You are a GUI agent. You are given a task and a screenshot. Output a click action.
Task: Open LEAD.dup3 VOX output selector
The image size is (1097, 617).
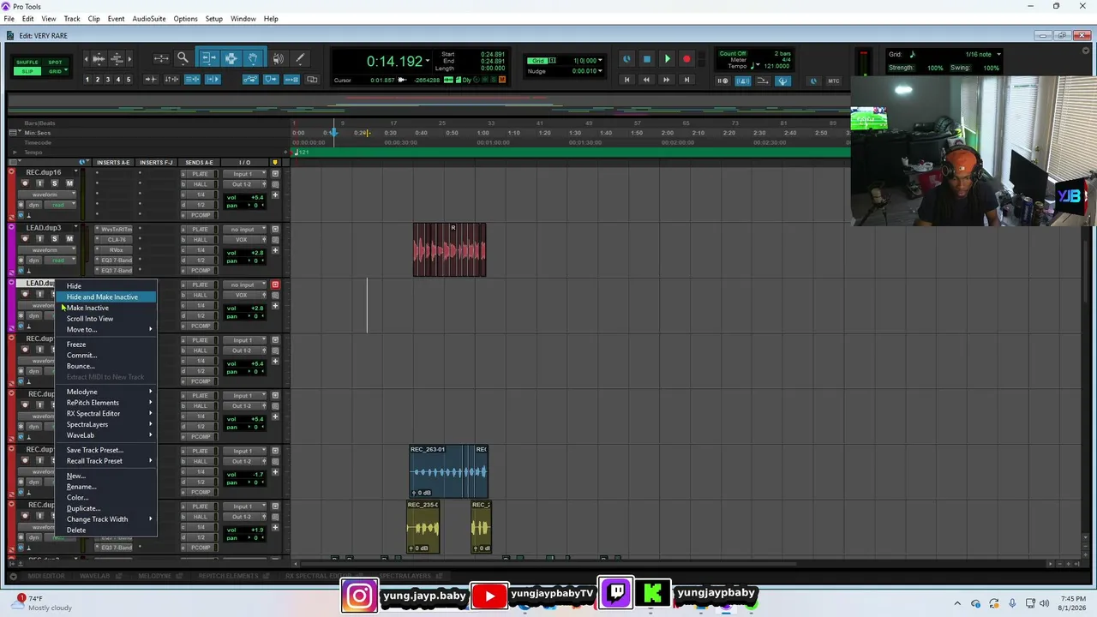point(244,240)
